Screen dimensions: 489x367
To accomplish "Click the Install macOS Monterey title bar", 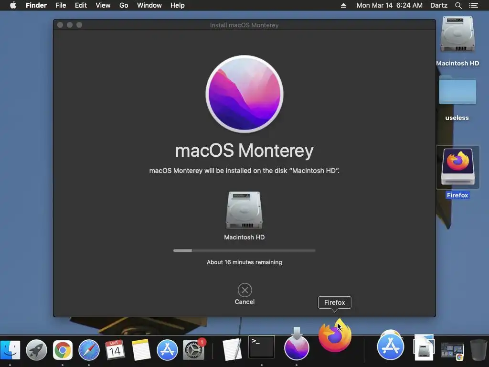I will (244, 25).
